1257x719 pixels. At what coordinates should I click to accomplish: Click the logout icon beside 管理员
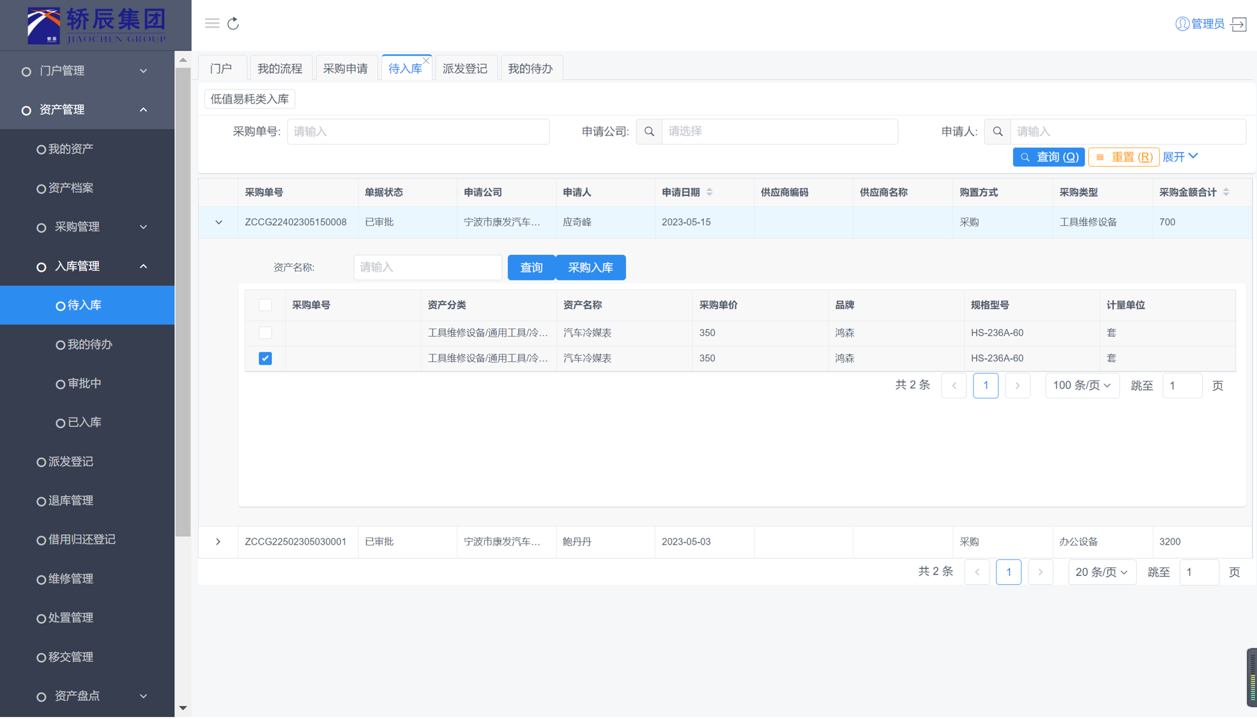(1238, 24)
